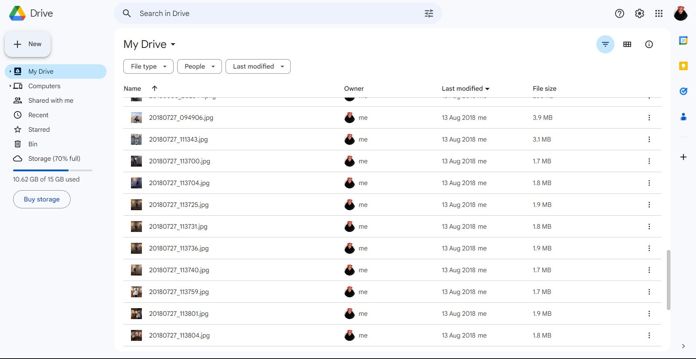Image resolution: width=696 pixels, height=359 pixels.
Task: Open search filter options in the search bar
Action: pos(429,13)
